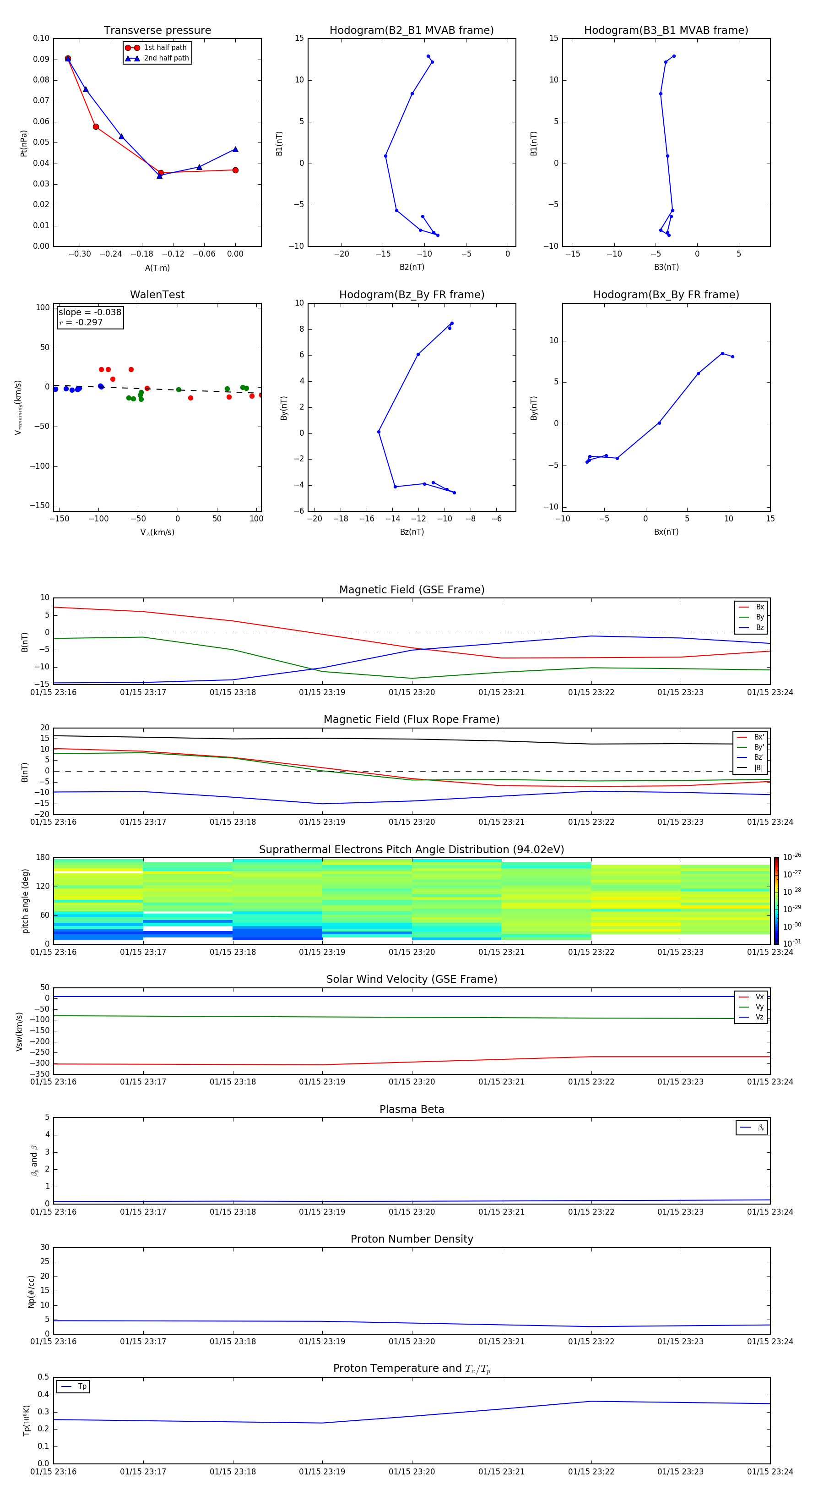The height and width of the screenshot is (1512, 824).
Task: Click the 'WalenTest' plot title
Action: pyautogui.click(x=157, y=295)
